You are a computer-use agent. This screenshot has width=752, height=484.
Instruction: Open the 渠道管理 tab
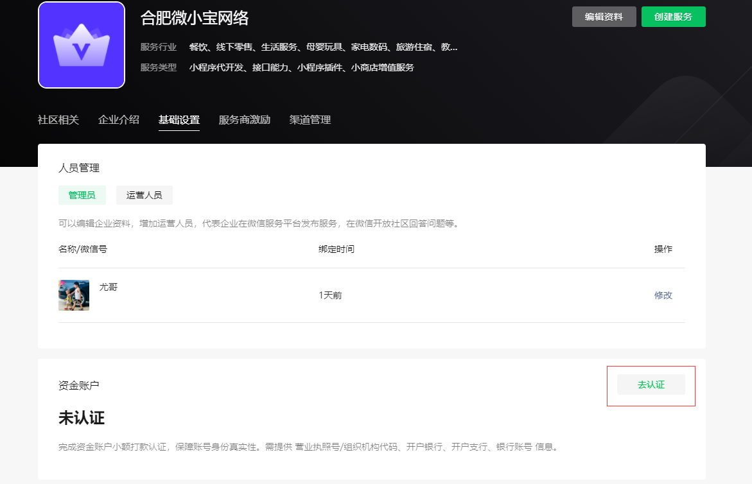(x=310, y=120)
